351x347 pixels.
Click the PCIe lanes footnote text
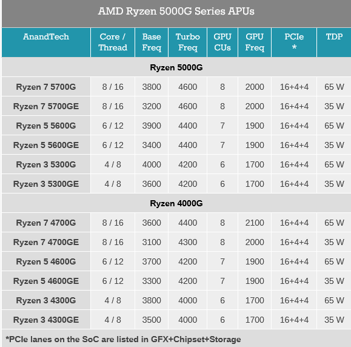click(123, 339)
